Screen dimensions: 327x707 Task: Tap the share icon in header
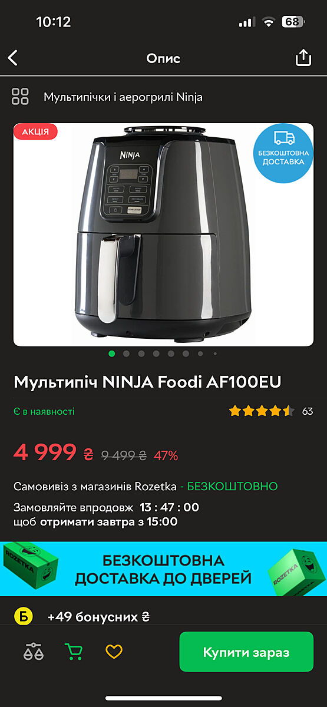pyautogui.click(x=303, y=57)
